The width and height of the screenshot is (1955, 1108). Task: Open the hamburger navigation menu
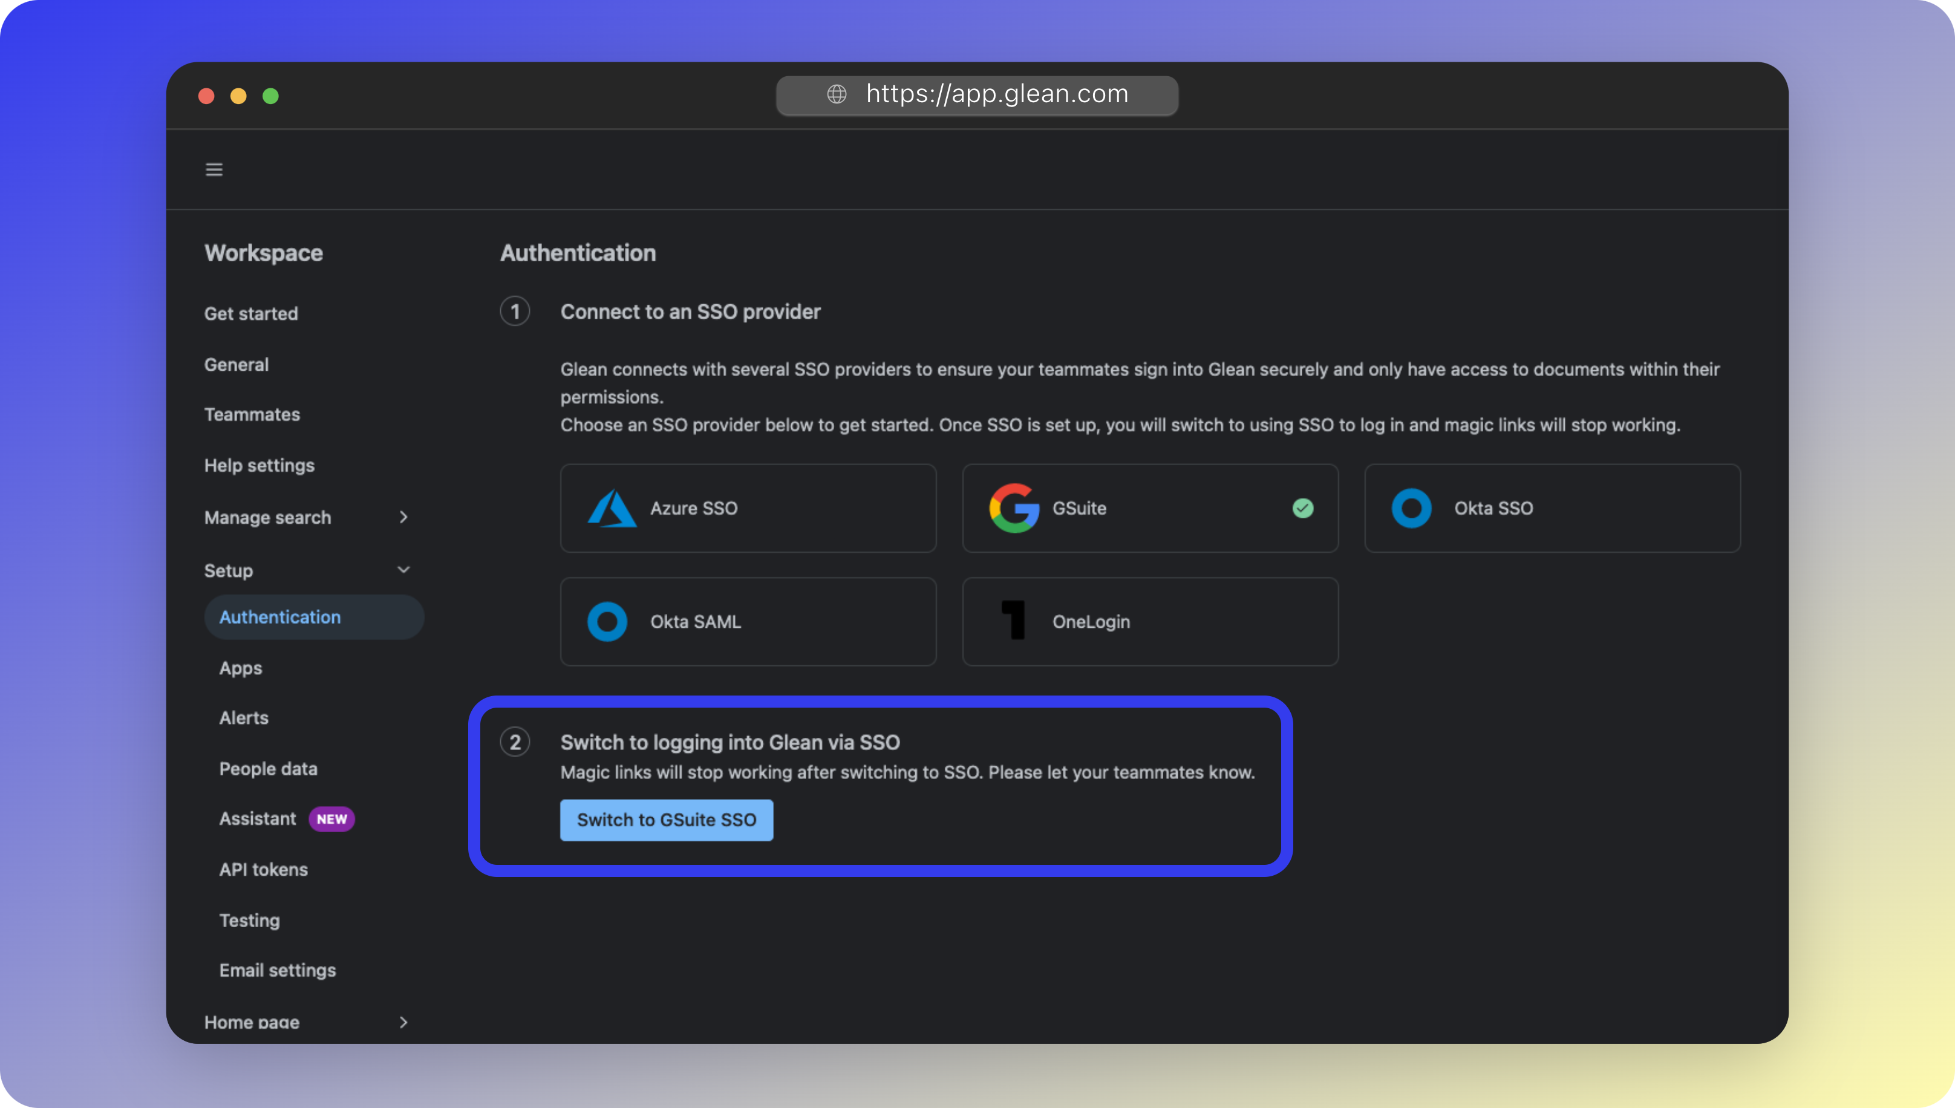point(214,169)
